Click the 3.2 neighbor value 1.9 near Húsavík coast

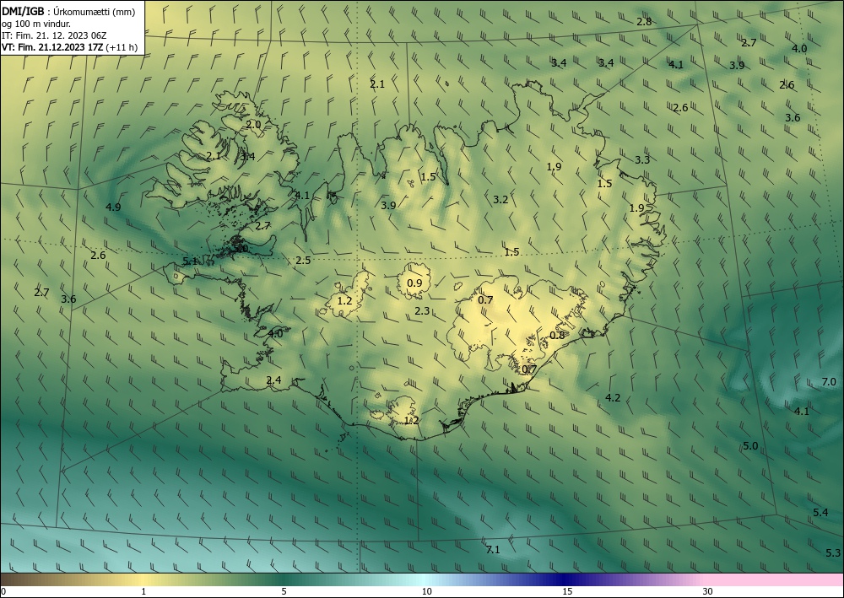554,167
